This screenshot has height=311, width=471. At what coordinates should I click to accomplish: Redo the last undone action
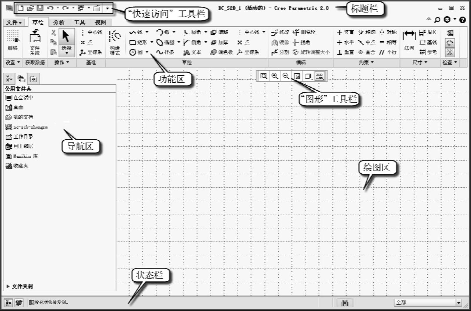(x=65, y=8)
